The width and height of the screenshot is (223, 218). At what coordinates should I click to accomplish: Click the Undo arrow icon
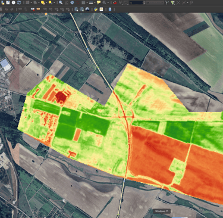[x=7, y=9]
